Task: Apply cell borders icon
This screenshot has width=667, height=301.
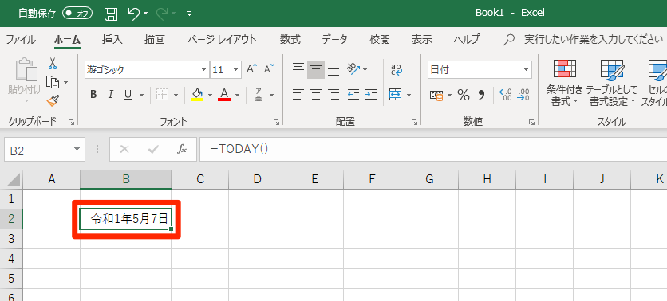Action: tap(163, 95)
